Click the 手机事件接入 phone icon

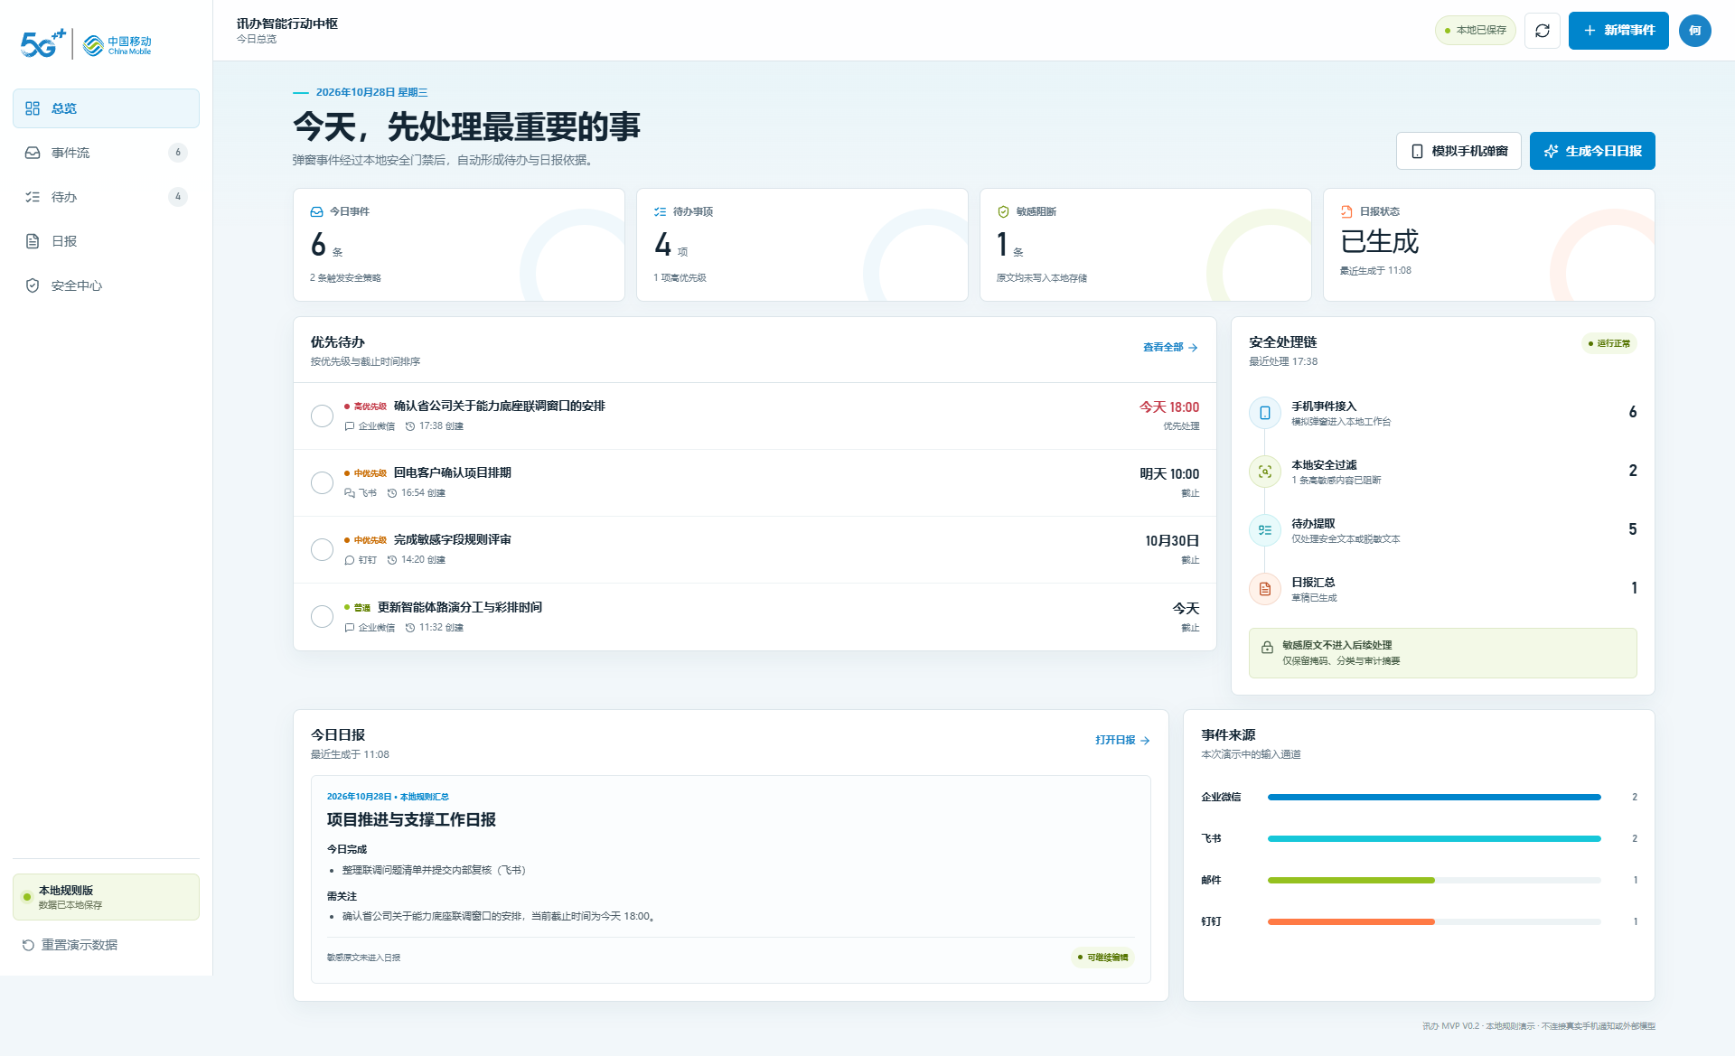coord(1265,413)
